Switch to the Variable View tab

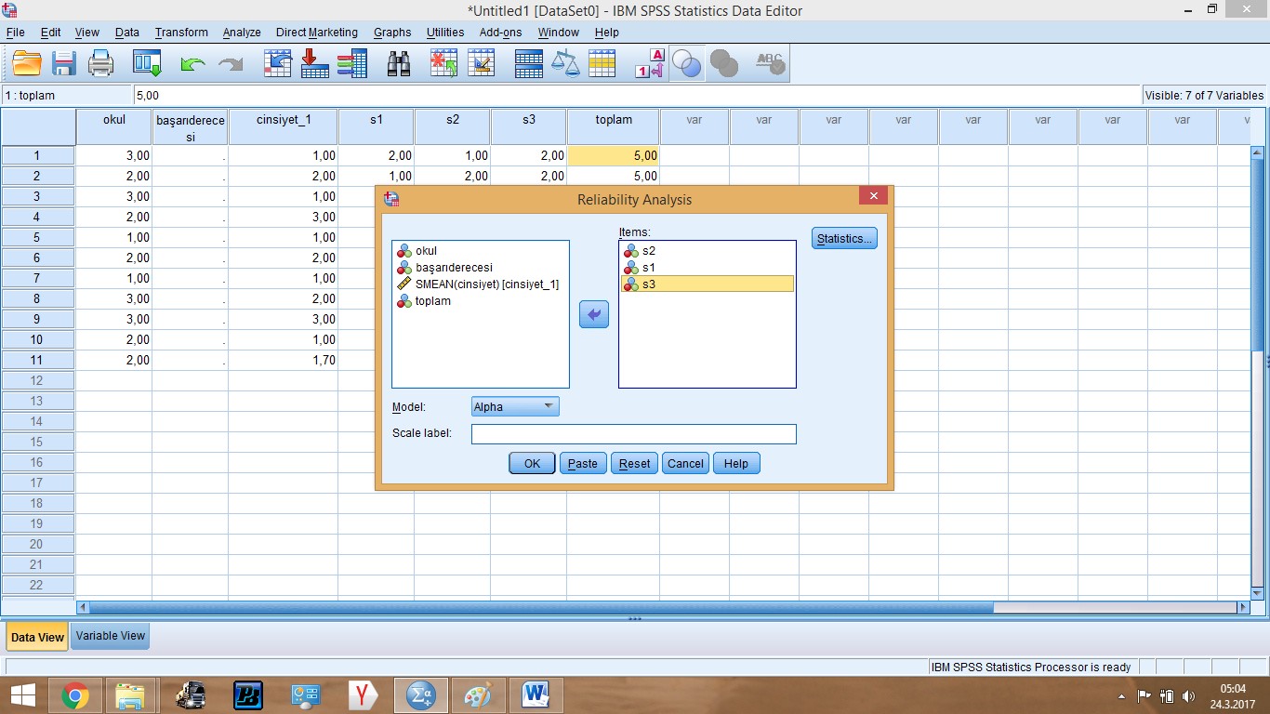click(111, 636)
